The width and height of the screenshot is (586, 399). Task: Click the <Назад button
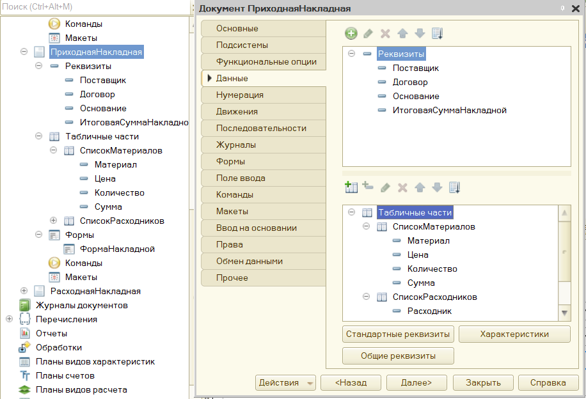point(351,382)
